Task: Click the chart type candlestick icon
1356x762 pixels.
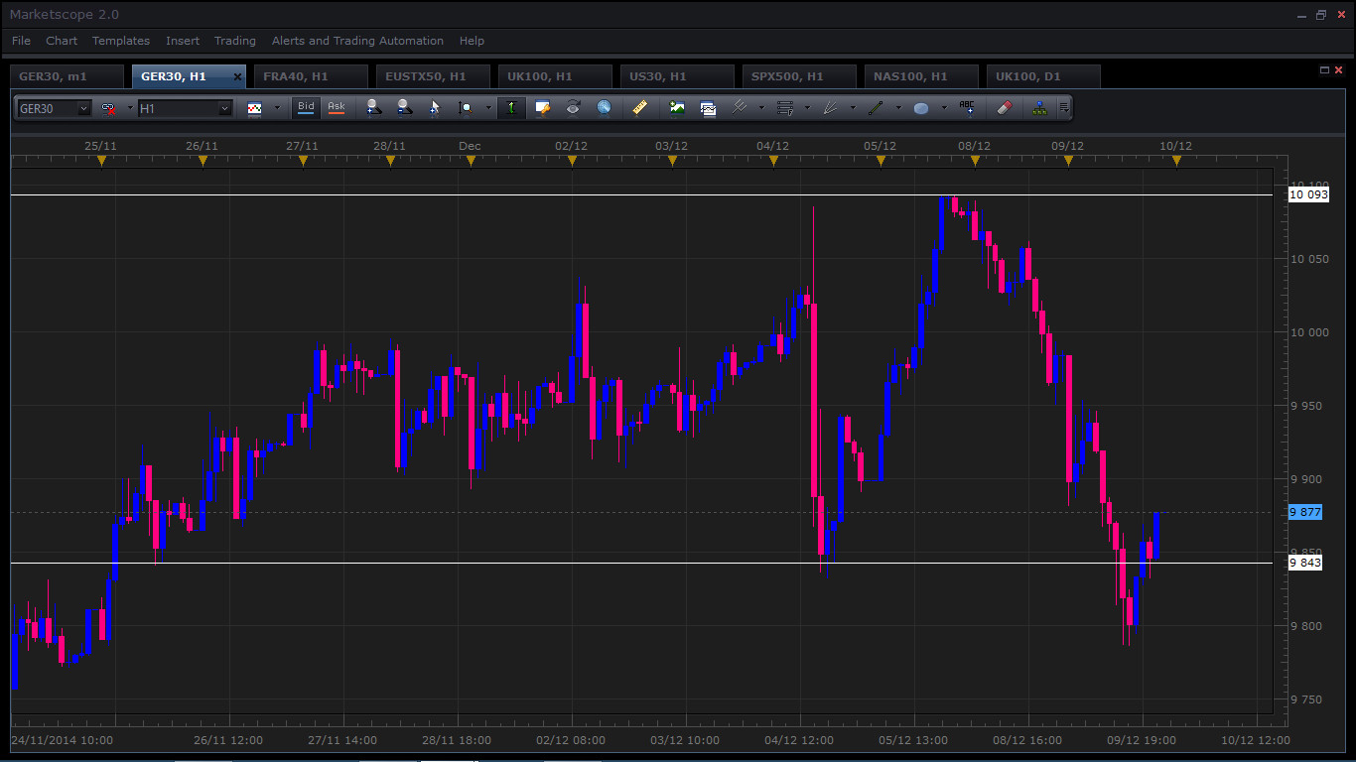Action: [x=255, y=108]
